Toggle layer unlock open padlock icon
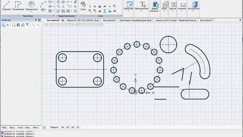The height and width of the screenshot is (137, 243). [x=100, y=11]
